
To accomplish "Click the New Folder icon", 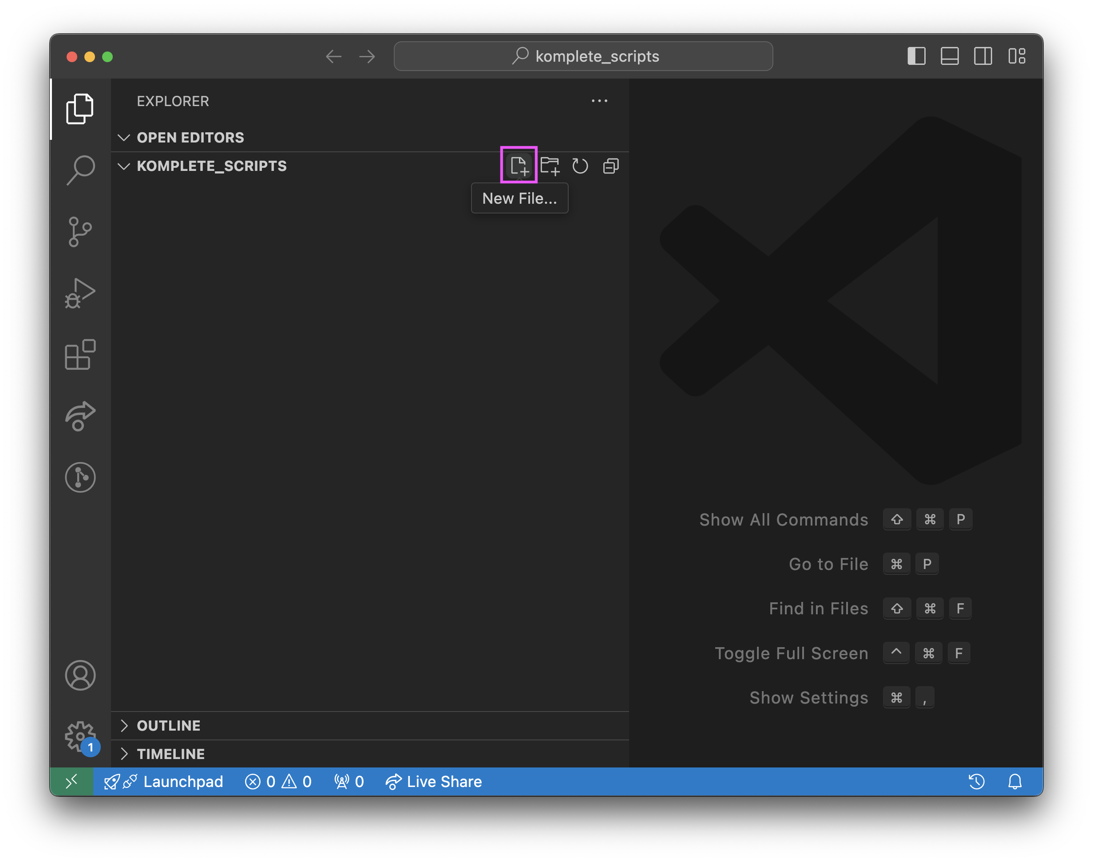I will coord(549,166).
